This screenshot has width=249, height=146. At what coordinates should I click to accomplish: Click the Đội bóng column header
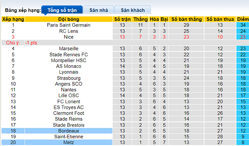(x=68, y=19)
